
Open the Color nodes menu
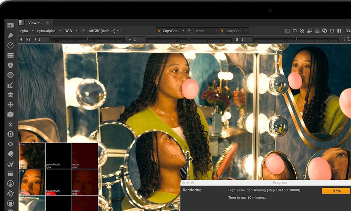[x=11, y=65]
